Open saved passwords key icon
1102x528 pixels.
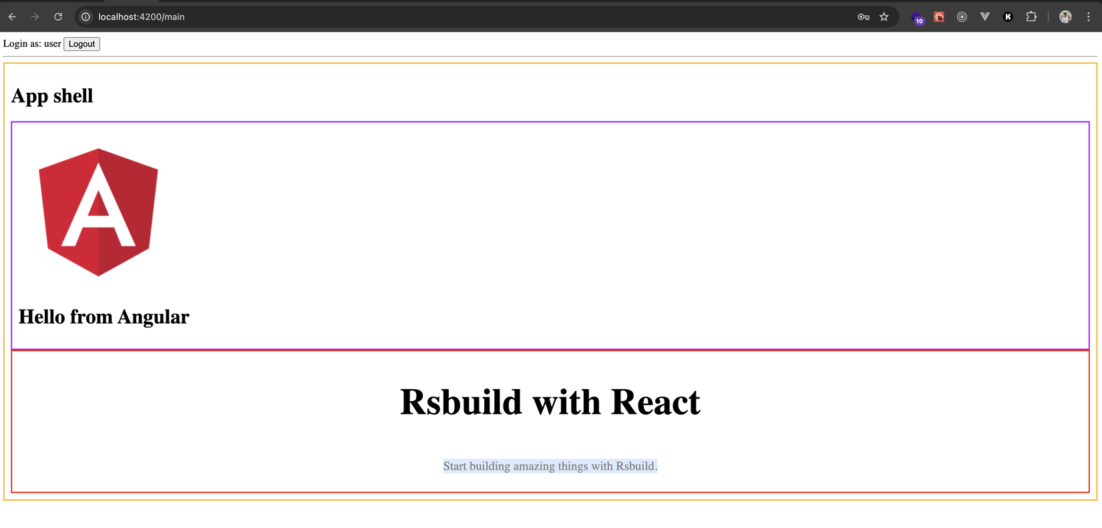[864, 17]
